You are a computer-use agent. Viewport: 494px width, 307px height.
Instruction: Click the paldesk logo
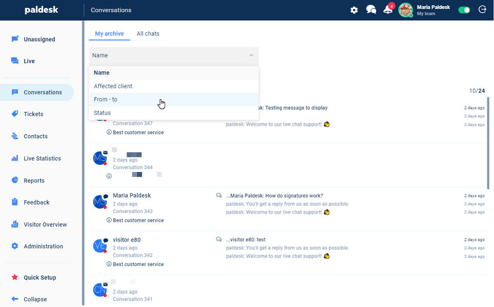point(41,10)
